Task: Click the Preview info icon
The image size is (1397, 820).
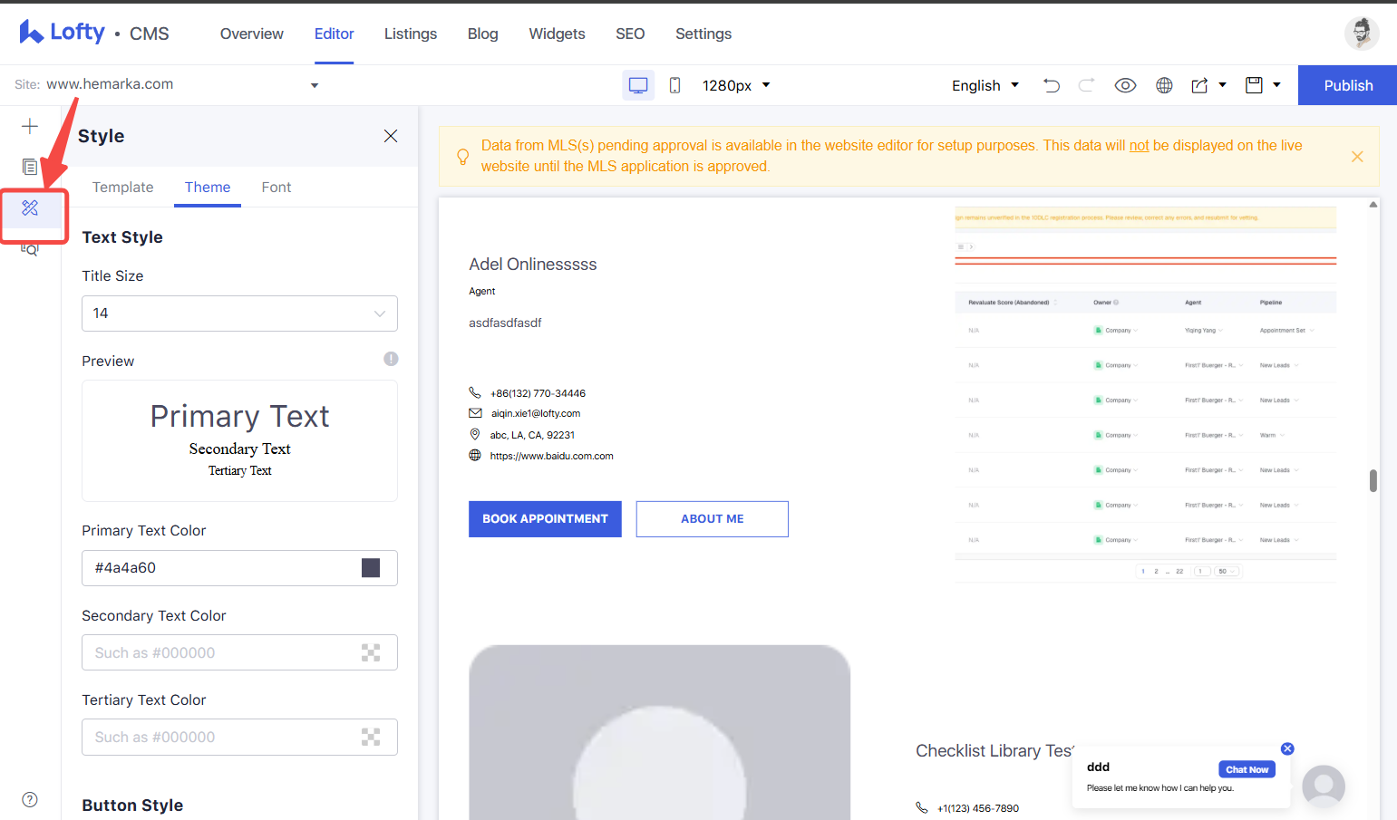Action: tap(391, 359)
